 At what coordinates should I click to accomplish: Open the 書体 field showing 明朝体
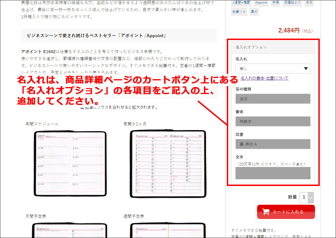click(x=273, y=121)
